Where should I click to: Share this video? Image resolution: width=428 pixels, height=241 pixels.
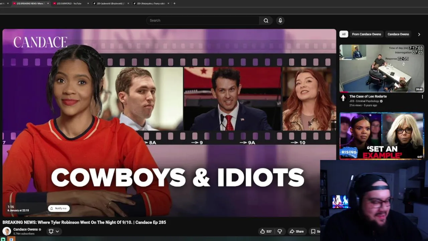coord(297,231)
